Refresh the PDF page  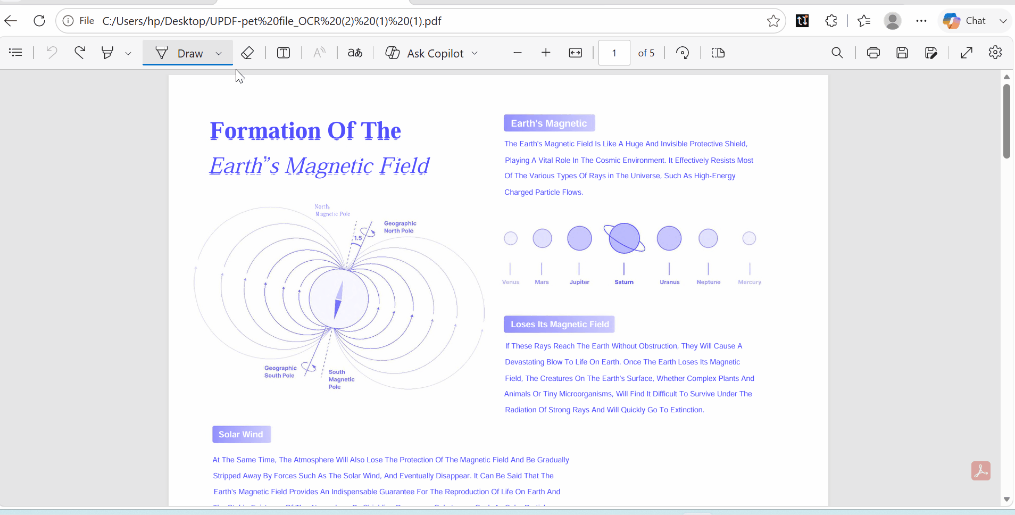(39, 21)
